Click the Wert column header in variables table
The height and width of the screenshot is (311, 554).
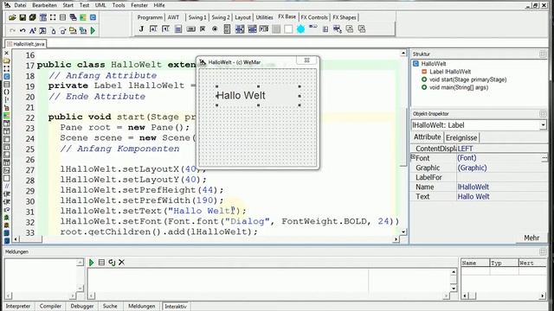tap(532, 263)
